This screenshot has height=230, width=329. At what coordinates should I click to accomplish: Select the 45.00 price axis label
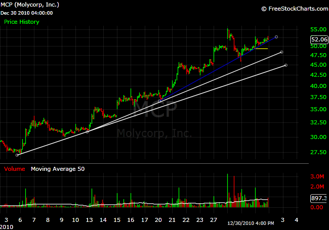pos(318,65)
